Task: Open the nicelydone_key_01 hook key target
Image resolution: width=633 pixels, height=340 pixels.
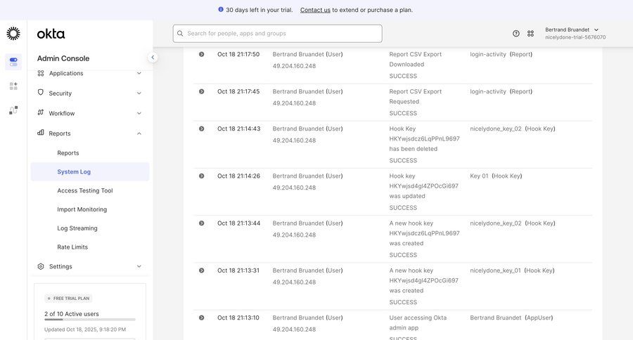Action: [495, 270]
